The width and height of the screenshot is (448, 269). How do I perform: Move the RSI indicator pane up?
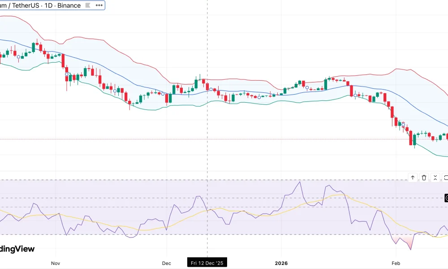413,178
